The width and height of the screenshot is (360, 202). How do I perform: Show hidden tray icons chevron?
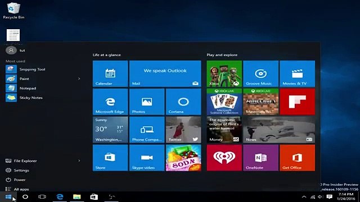[x=304, y=197]
